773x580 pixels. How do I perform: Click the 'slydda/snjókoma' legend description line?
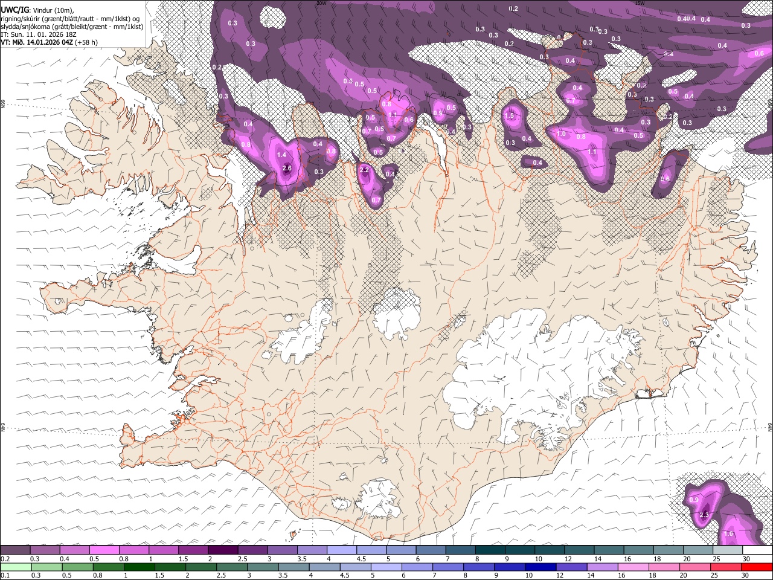click(72, 27)
